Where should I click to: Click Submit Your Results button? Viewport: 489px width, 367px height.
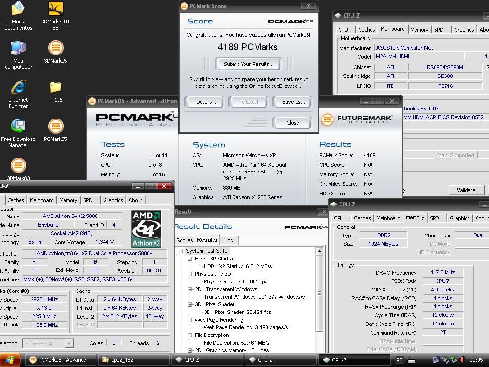(x=248, y=64)
